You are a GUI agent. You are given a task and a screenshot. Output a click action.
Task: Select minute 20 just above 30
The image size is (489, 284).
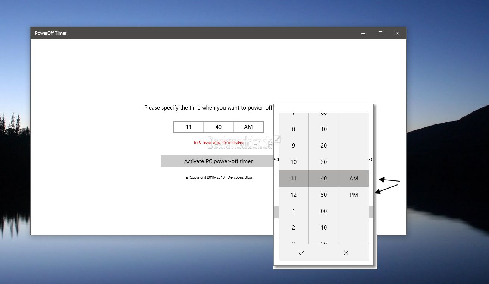point(324,146)
